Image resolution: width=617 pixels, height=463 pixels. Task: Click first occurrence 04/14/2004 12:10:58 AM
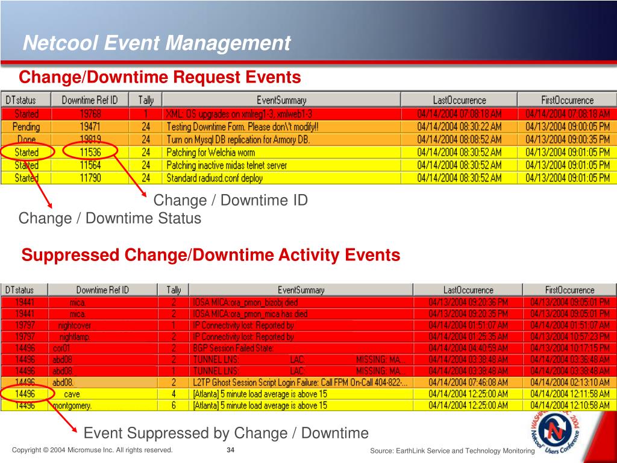570,405
